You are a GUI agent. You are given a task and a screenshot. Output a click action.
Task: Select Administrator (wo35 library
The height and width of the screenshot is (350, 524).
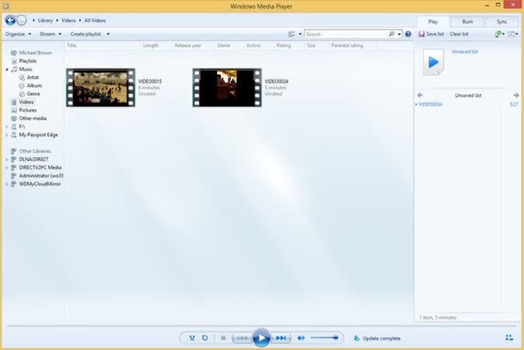(41, 176)
